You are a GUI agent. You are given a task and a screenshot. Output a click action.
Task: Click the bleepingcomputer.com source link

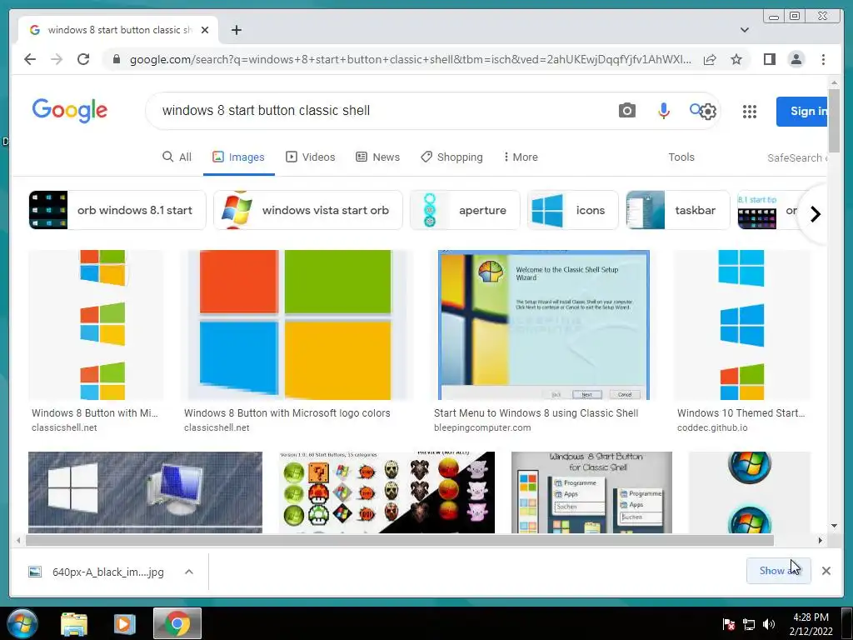tap(482, 427)
